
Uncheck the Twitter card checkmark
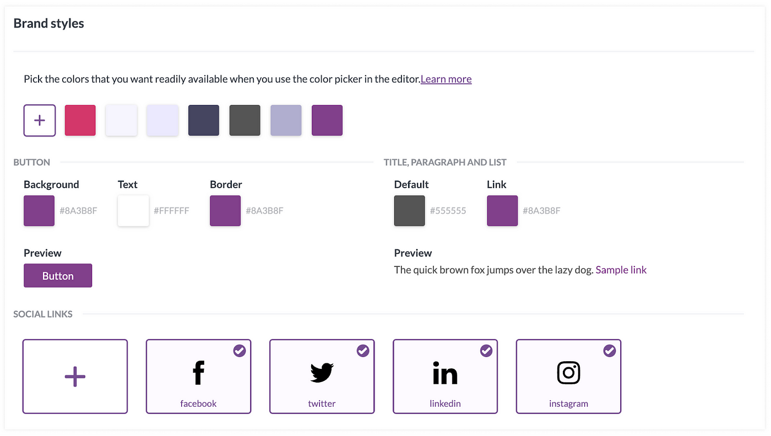coord(363,351)
